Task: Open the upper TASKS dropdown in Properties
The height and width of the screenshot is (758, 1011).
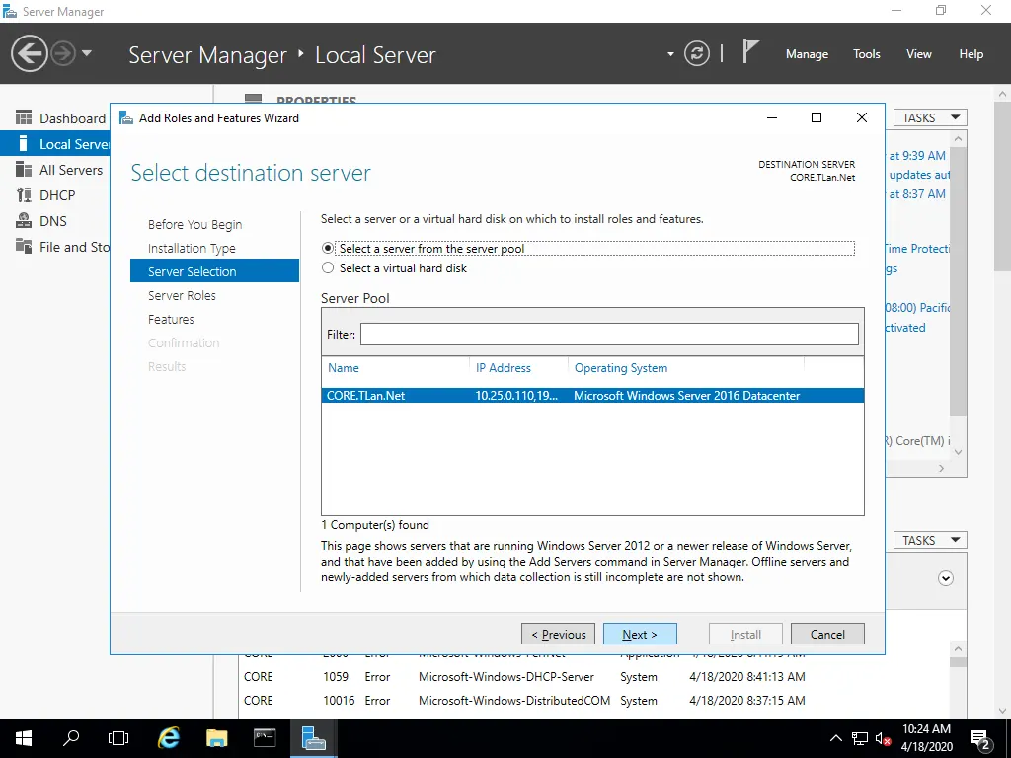Action: click(x=930, y=118)
